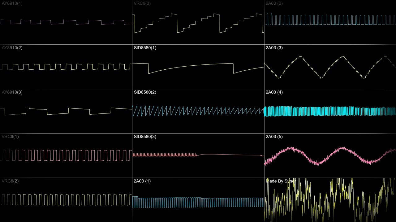
Task: Select the 2A03 (1) channel label
Action: (x=142, y=181)
